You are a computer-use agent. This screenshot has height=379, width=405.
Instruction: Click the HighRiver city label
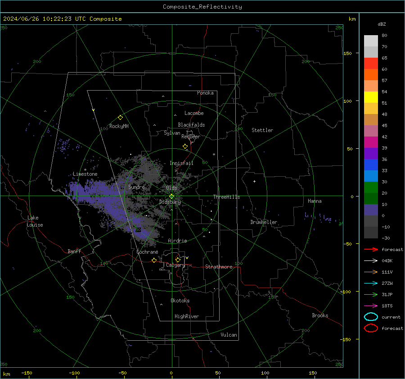click(x=187, y=316)
